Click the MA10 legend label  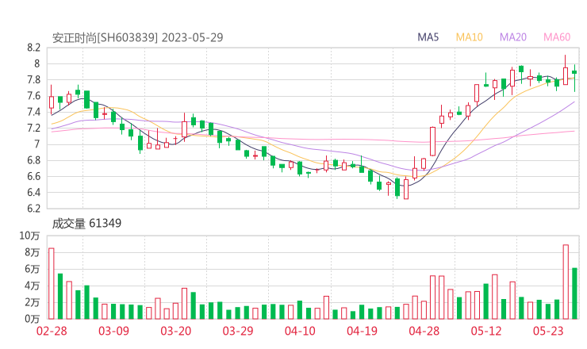point(469,37)
